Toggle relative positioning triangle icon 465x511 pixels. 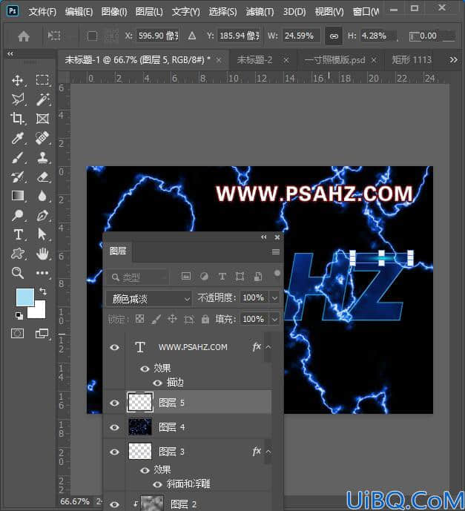click(192, 36)
